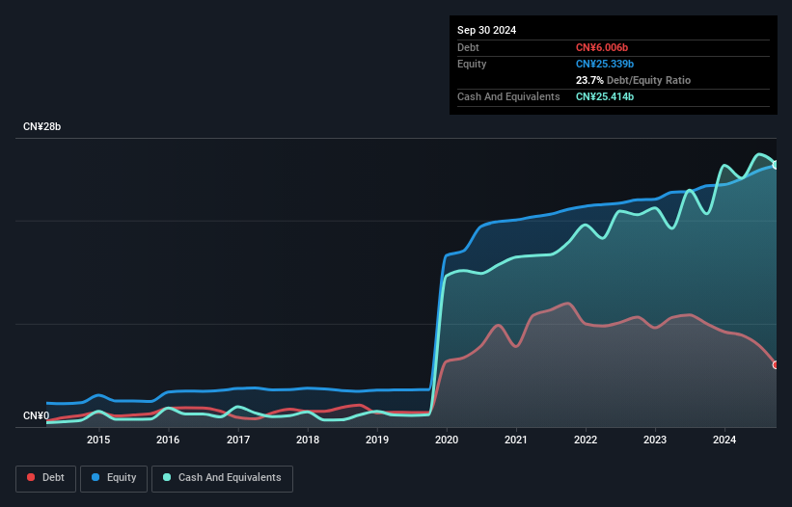Click the Equity row label in tooltip
Viewport: 792px width, 507px height.
(472, 64)
